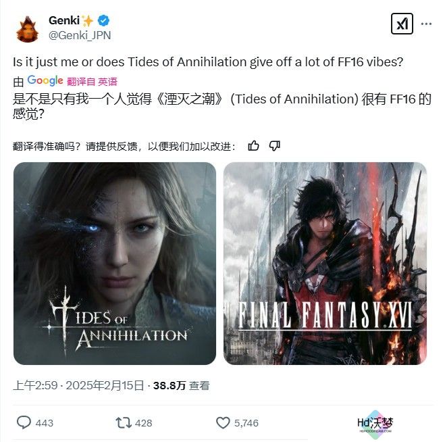Open Genki's orange profile avatar
The width and height of the screenshot is (443, 442).
[x=27, y=30]
